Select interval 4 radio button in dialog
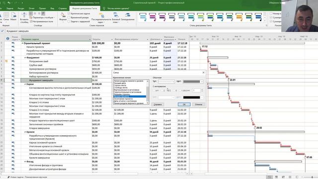Viewport: 318px width, 179px height. pos(174,90)
